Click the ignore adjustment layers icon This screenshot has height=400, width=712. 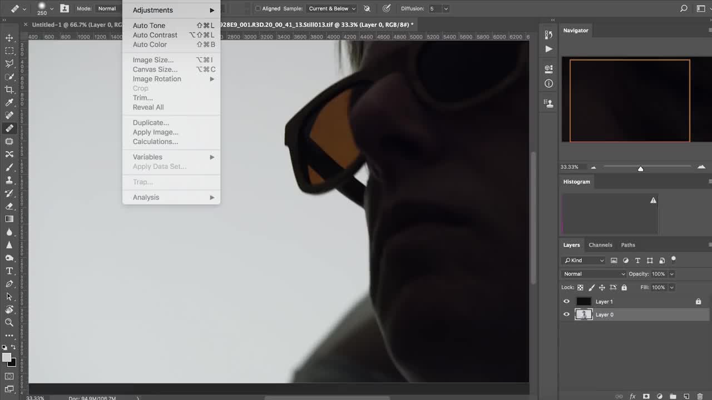pyautogui.click(x=367, y=8)
